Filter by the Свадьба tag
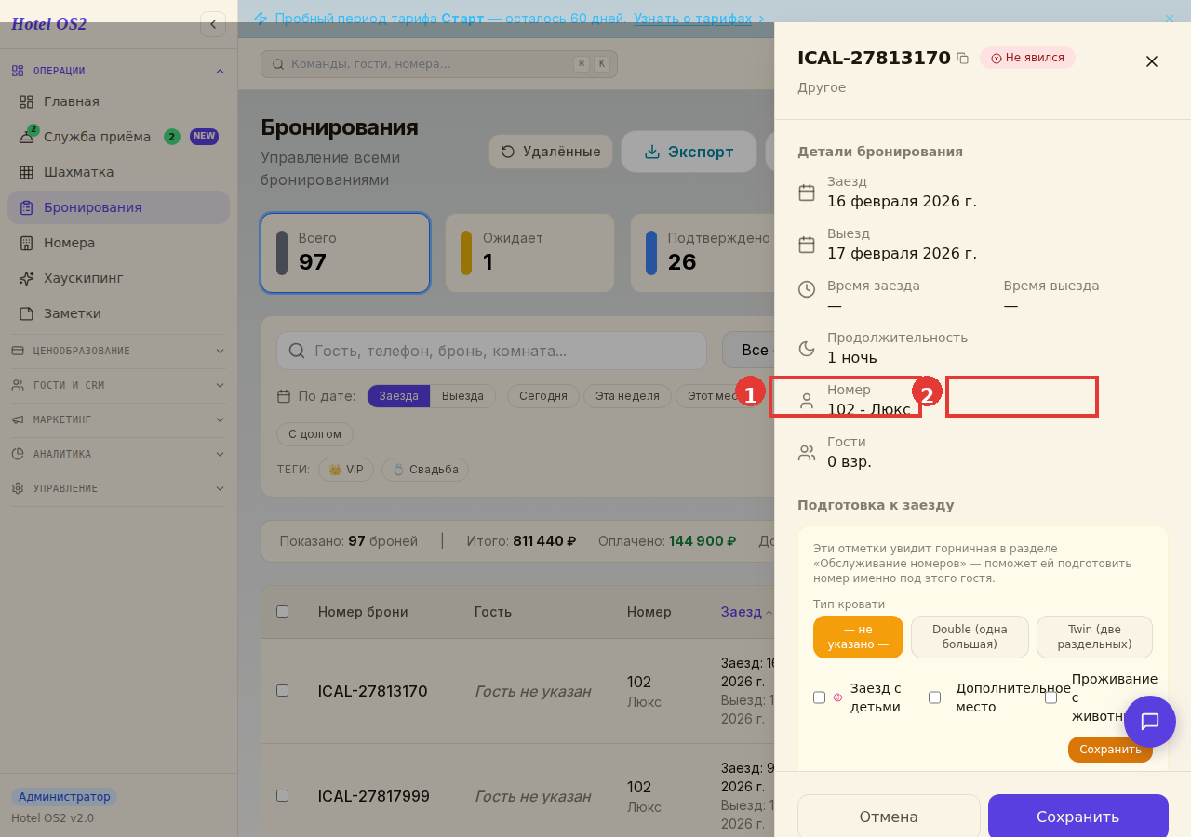This screenshot has width=1191, height=837. [425, 470]
